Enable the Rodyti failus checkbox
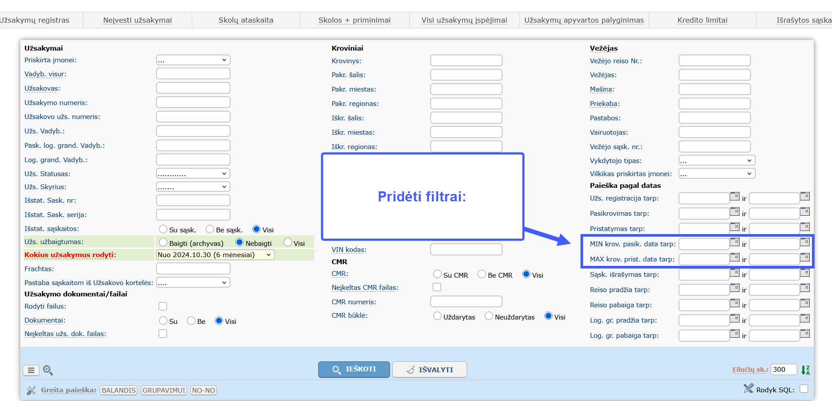The width and height of the screenshot is (832, 401). point(163,306)
